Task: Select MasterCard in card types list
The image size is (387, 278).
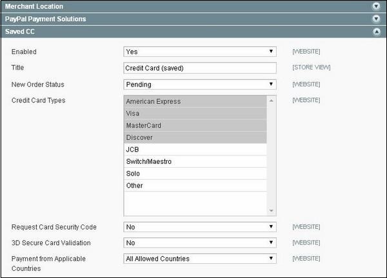Action: click(194, 125)
